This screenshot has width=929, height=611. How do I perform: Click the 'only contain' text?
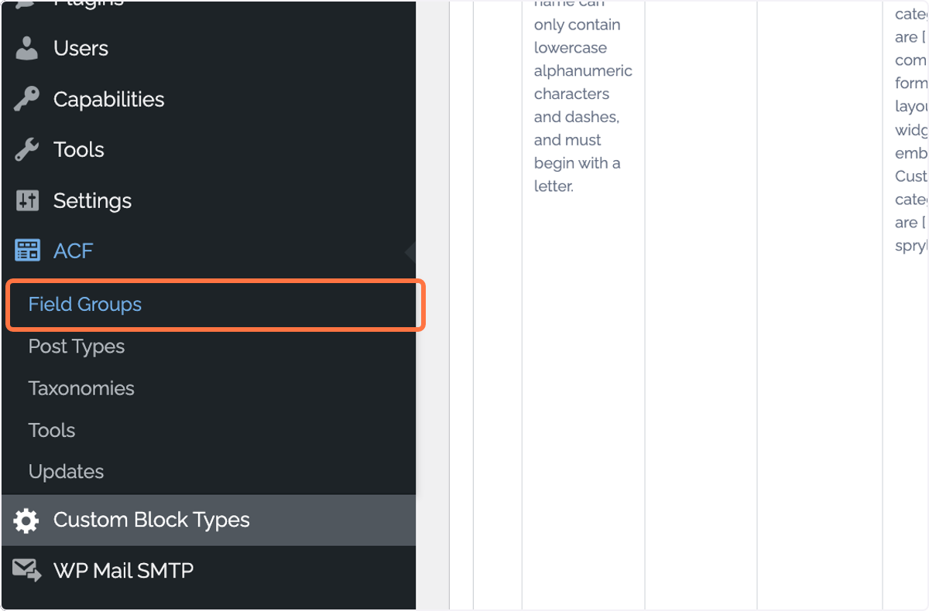(578, 25)
